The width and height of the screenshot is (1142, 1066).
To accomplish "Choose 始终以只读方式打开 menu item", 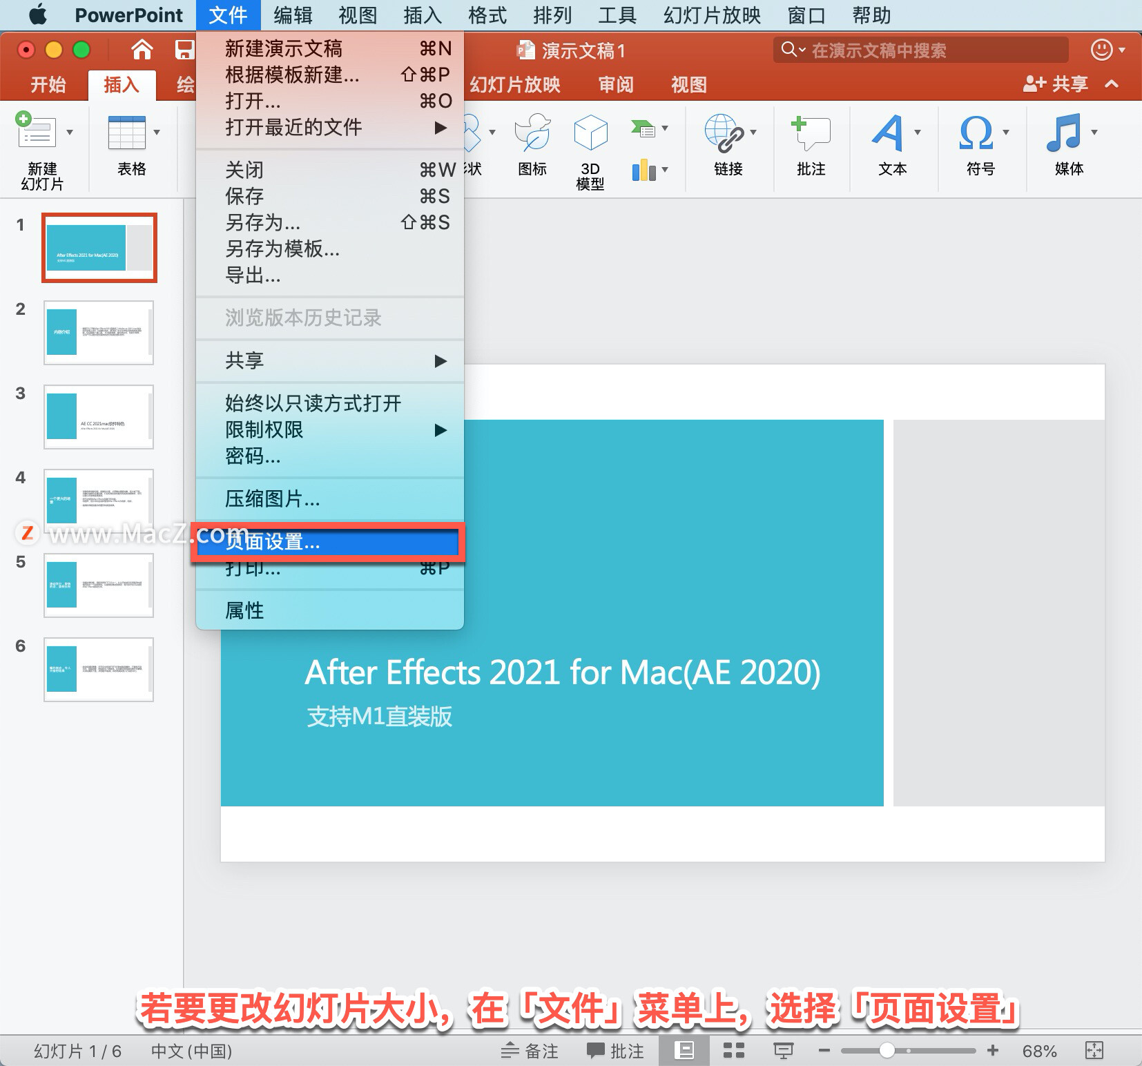I will 330,403.
